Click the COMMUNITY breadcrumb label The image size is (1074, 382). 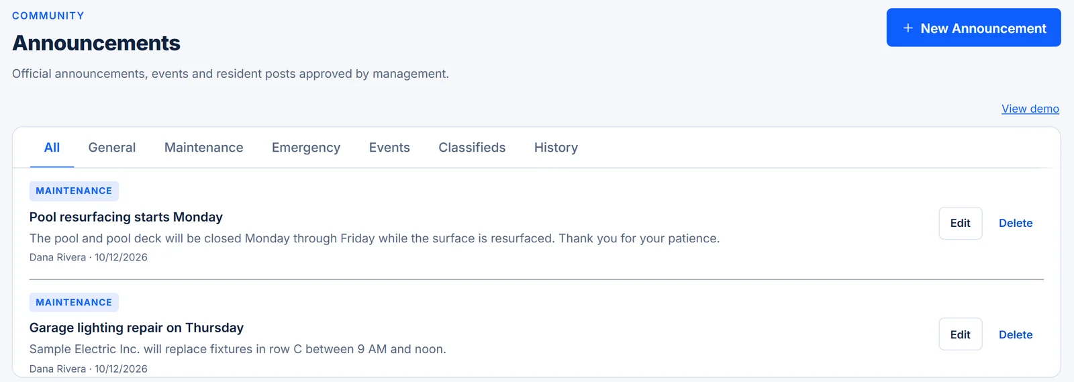click(48, 15)
